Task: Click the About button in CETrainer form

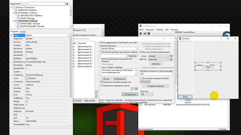Action: [x=185, y=97]
